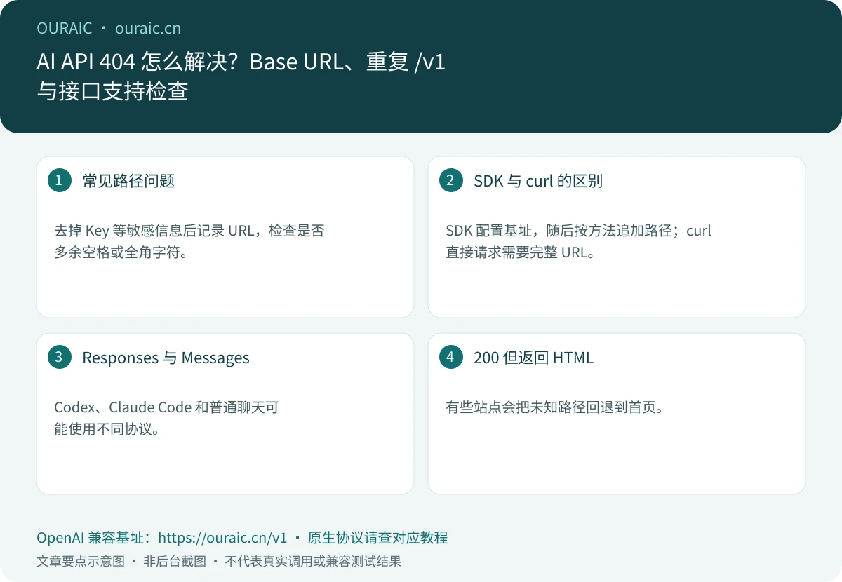The width and height of the screenshot is (842, 582).
Task: Click the text "能使用不同协议。"
Action: (107, 429)
